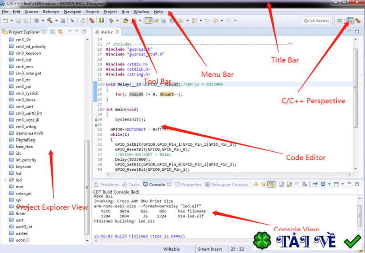Toggle Skip All Breakpoints icon
This screenshot has width=365, height=253.
click(73, 21)
